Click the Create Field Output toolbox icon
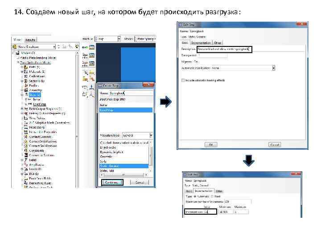This screenshot has width=321, height=241. coord(85,55)
